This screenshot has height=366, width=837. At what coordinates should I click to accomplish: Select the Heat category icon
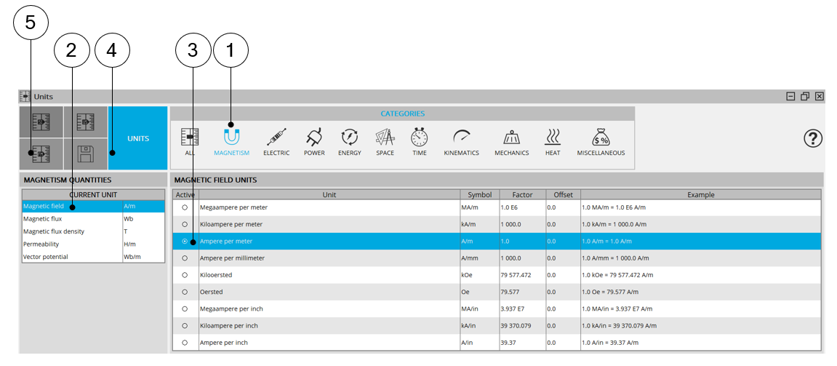(553, 141)
